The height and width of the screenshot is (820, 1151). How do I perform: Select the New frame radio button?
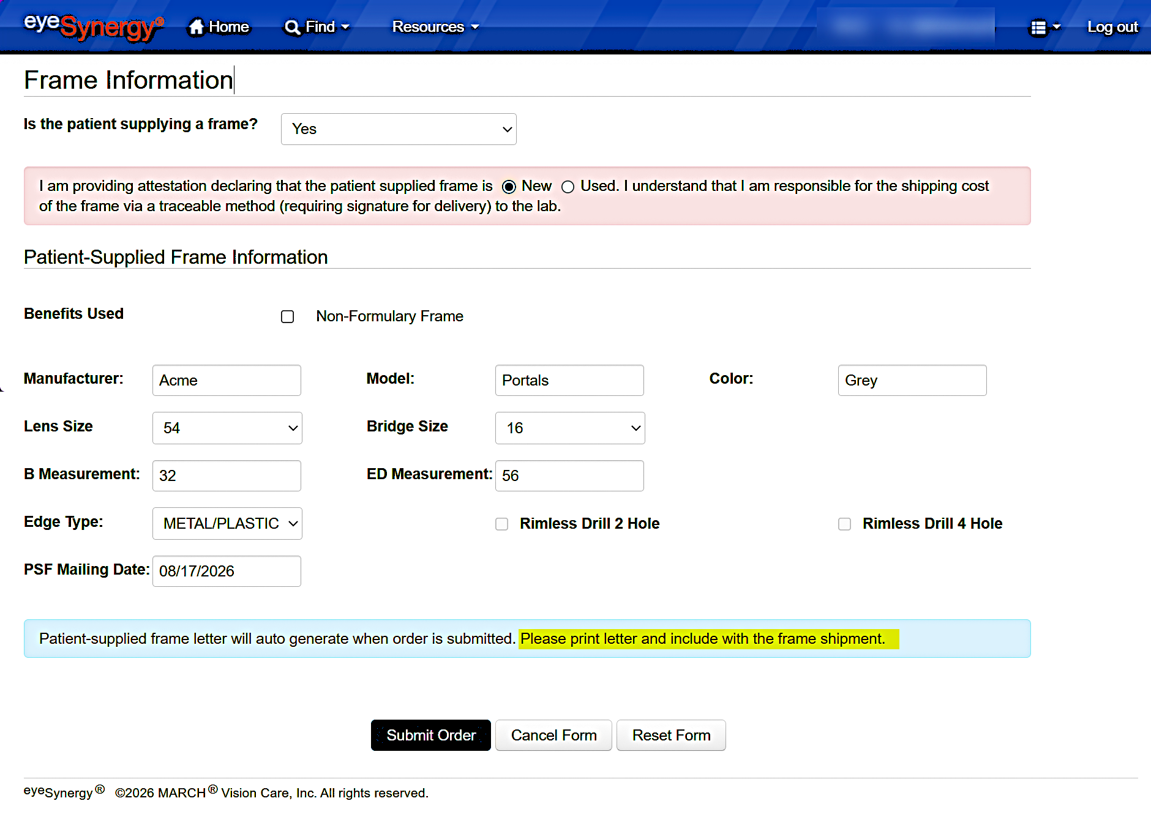tap(509, 187)
